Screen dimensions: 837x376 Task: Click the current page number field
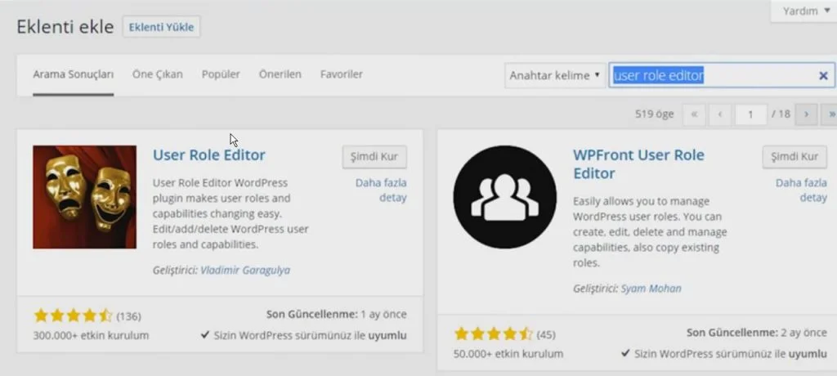click(x=750, y=114)
